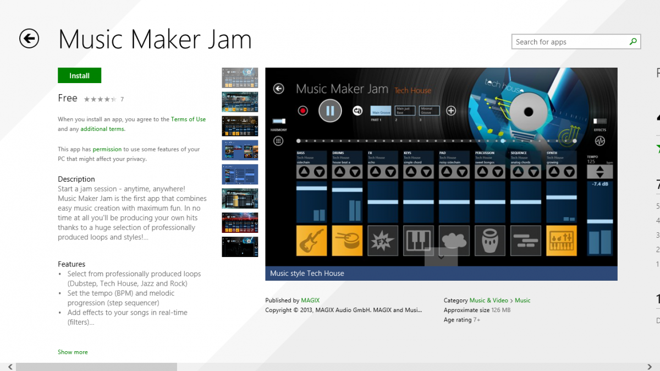Click the Tempo up/down stepper
Viewport: 660px width, 371px height.
[x=599, y=172]
